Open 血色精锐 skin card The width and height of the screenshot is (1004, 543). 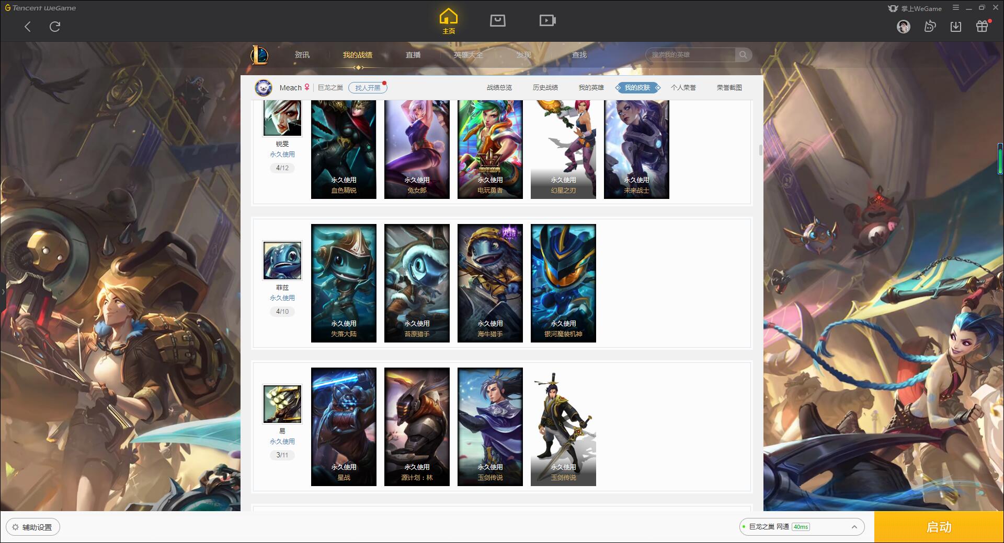(x=344, y=149)
